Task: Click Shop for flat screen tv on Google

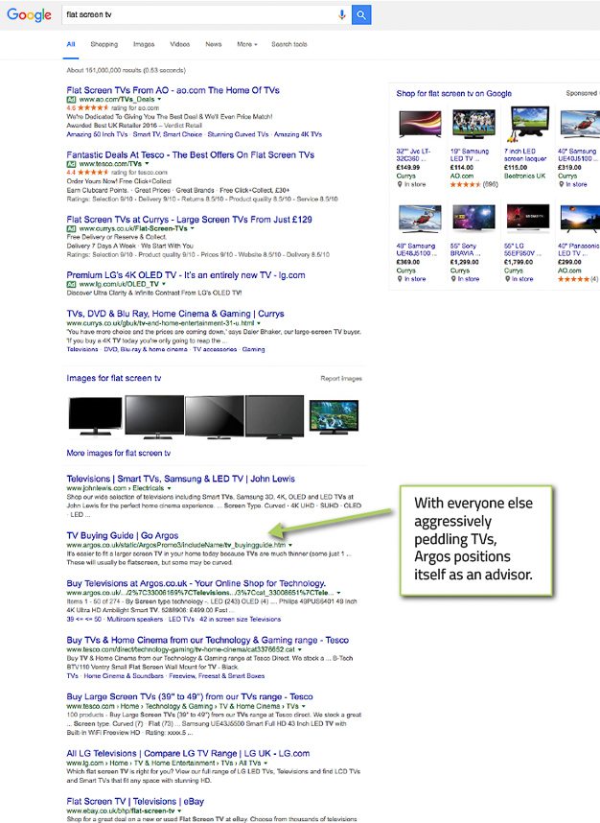Action: (453, 93)
